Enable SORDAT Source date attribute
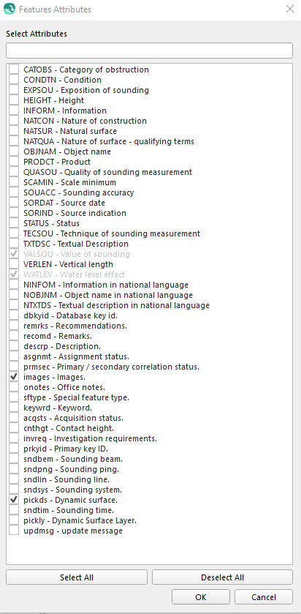This screenshot has width=301, height=614. (x=14, y=203)
